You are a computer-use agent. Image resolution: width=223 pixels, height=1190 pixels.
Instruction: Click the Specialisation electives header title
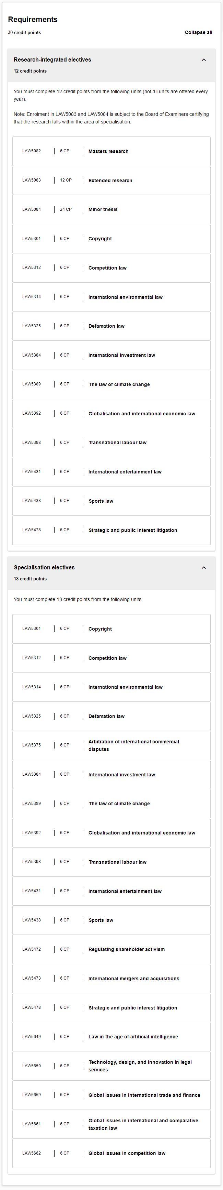pos(44,567)
